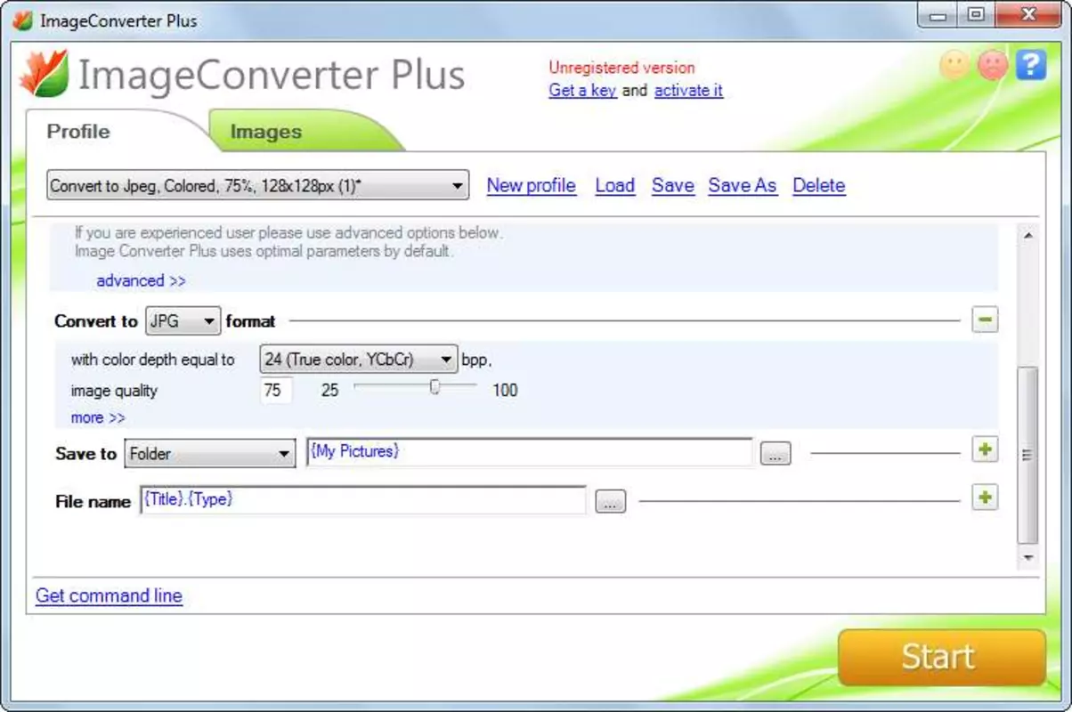This screenshot has height=712, width=1072.
Task: Click the scrollbar up arrow
Action: click(1027, 235)
